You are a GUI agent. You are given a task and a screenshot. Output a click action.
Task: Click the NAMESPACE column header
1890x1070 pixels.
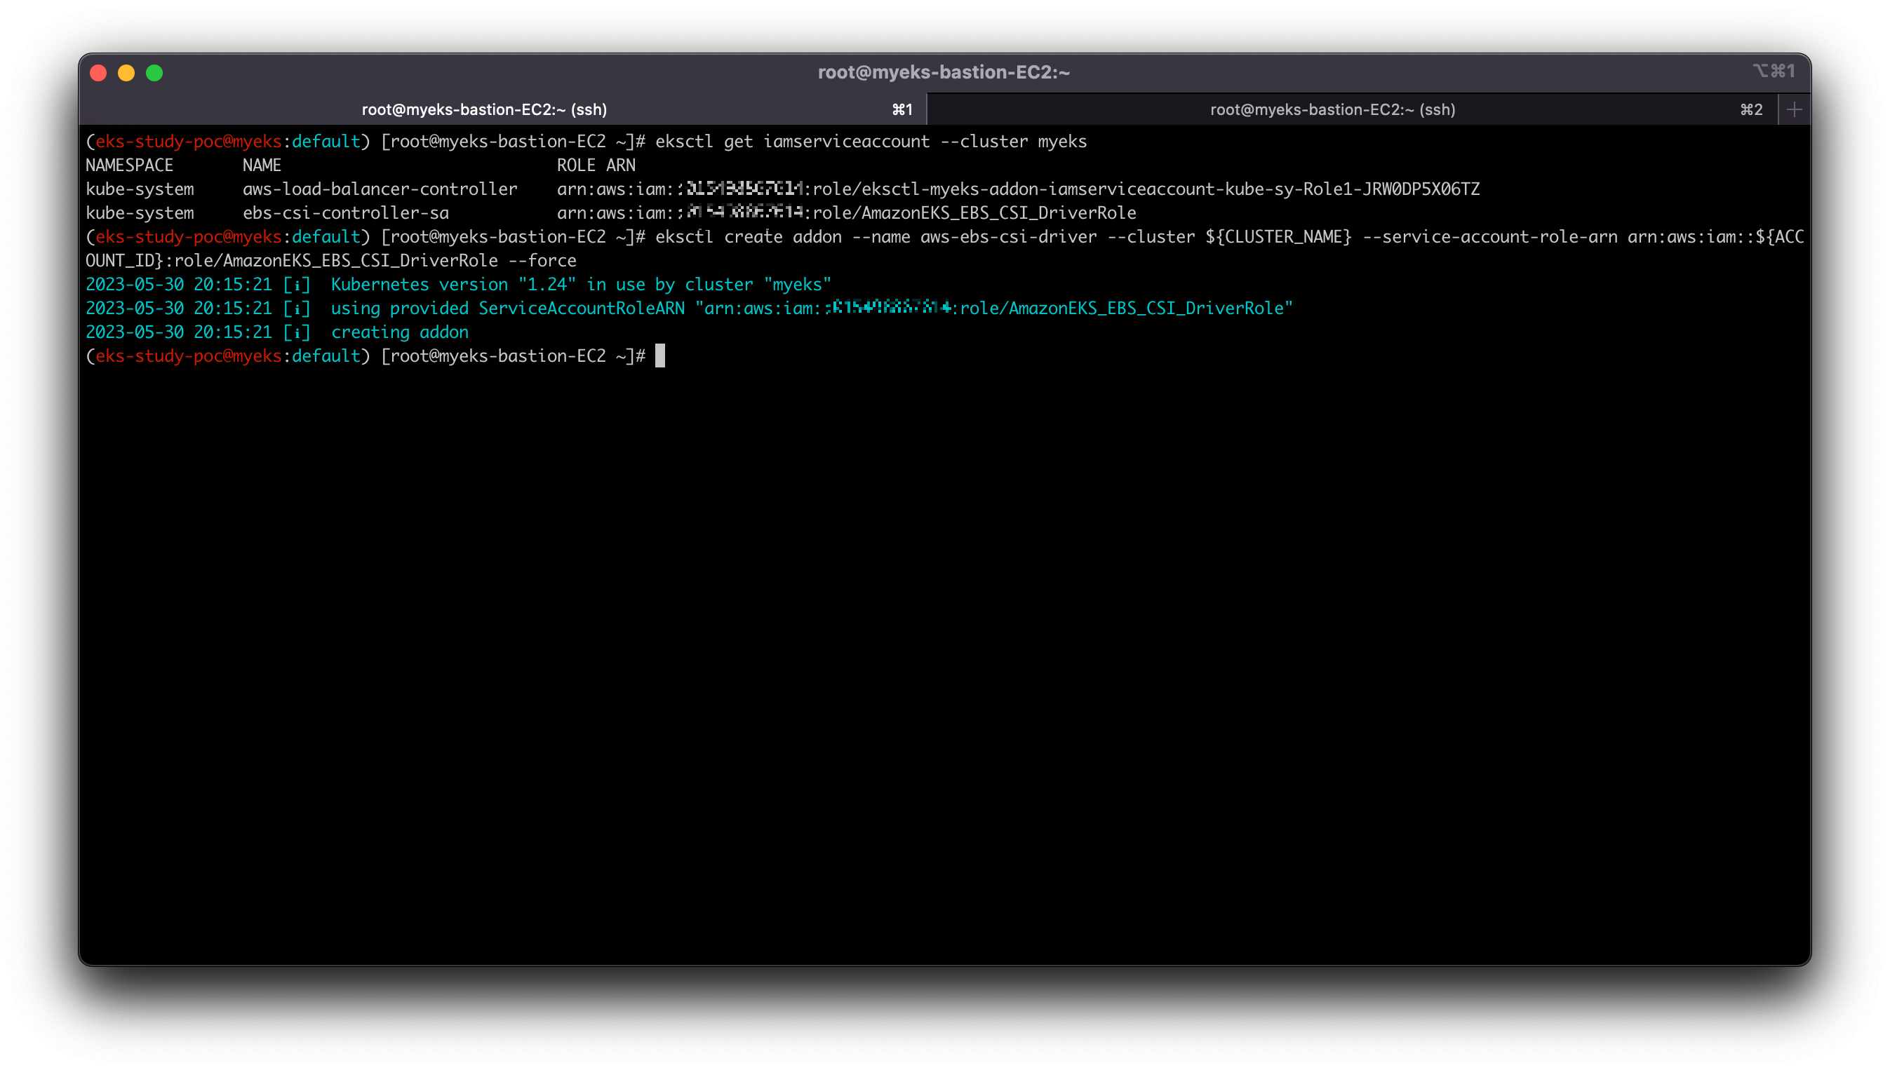pos(129,165)
